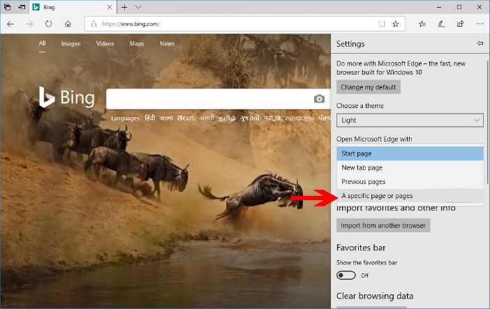Open News in Bing
Image resolution: width=490 pixels, height=309 pixels.
click(x=168, y=43)
